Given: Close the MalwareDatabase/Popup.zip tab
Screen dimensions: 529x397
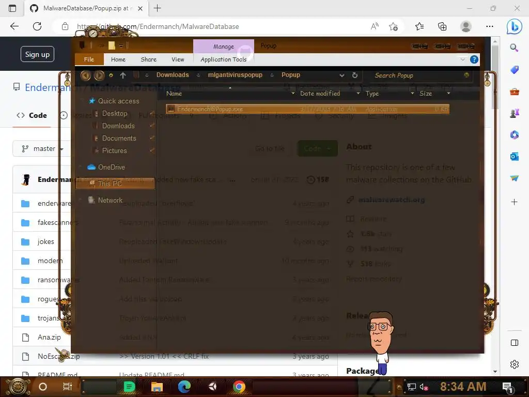Looking at the screenshot, I should coord(141,8).
